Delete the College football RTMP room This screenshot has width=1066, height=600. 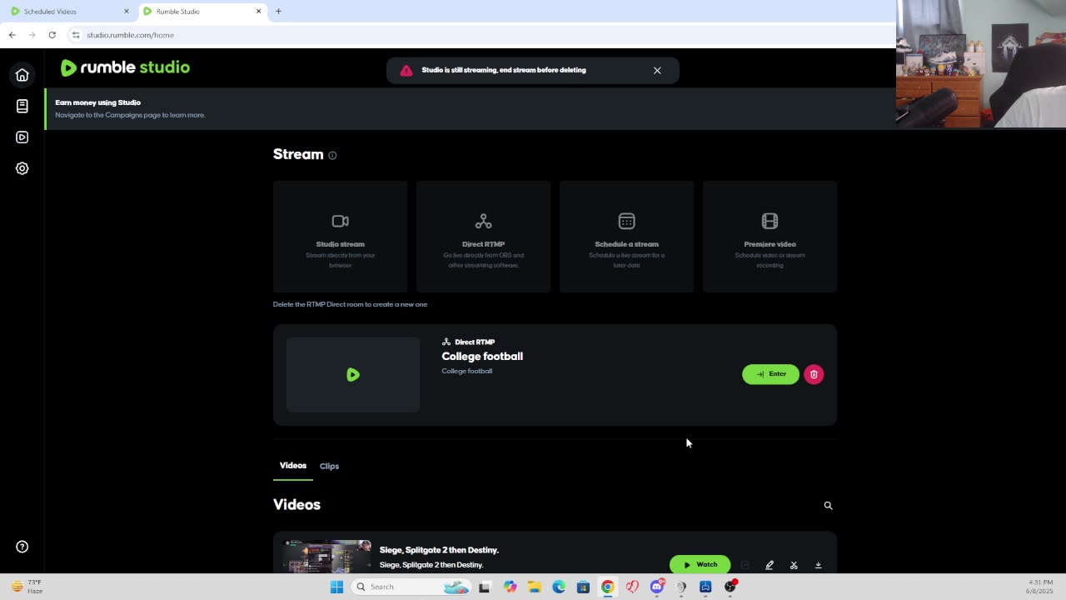pos(814,374)
